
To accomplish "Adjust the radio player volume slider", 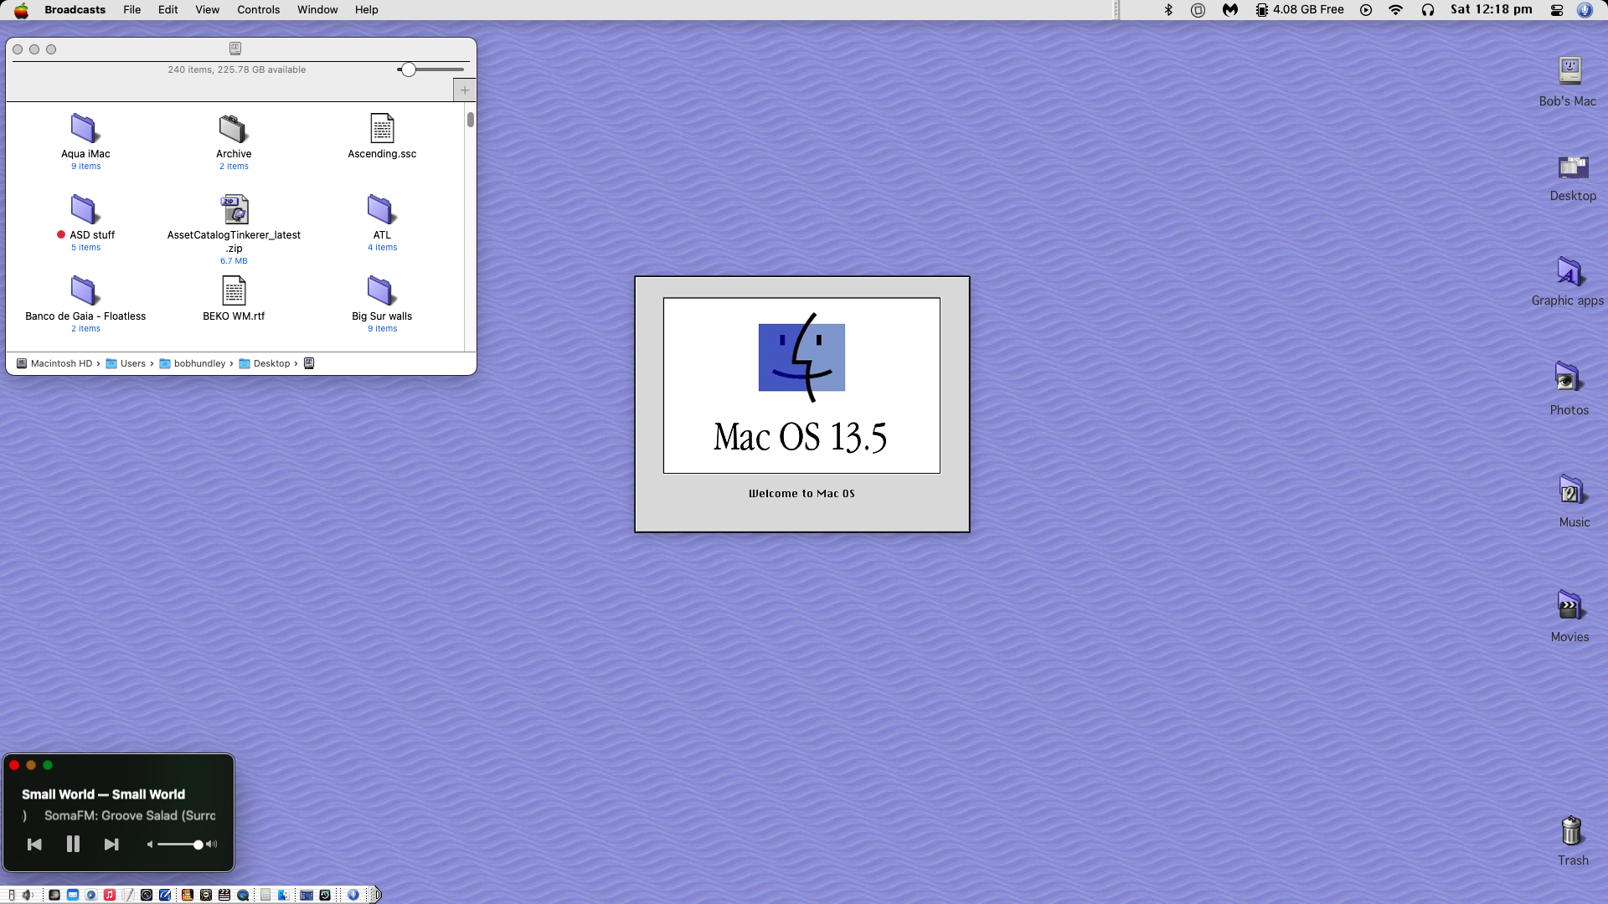I will (x=198, y=845).
